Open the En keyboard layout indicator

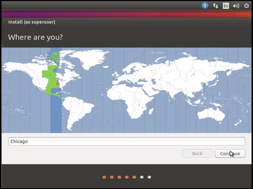(x=226, y=6)
